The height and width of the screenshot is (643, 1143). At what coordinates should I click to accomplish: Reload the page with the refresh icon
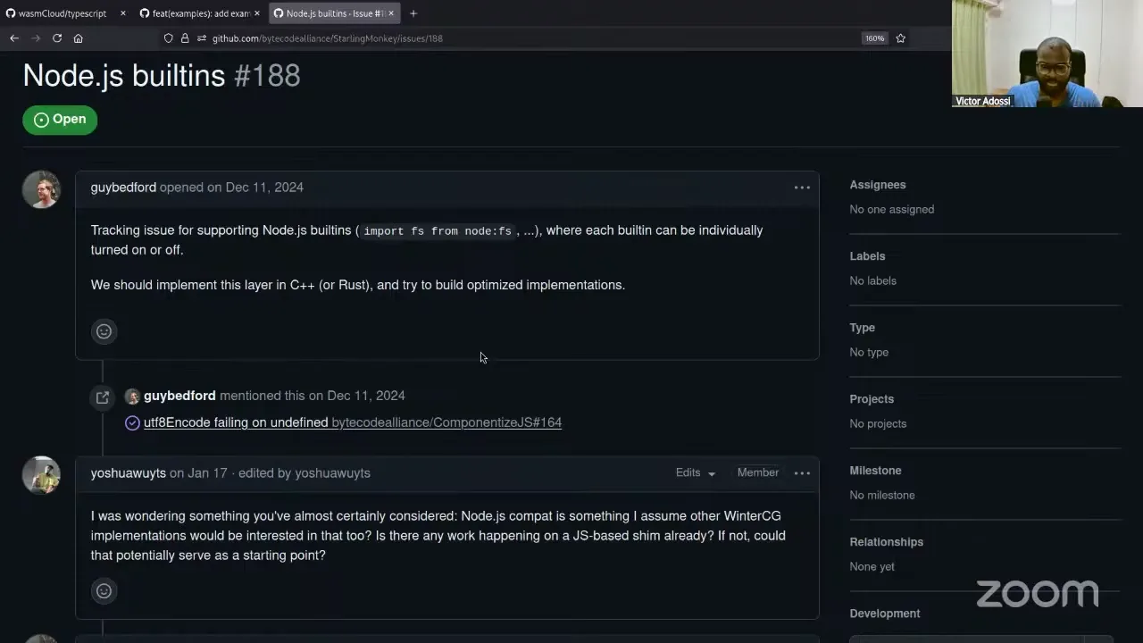pos(57,38)
